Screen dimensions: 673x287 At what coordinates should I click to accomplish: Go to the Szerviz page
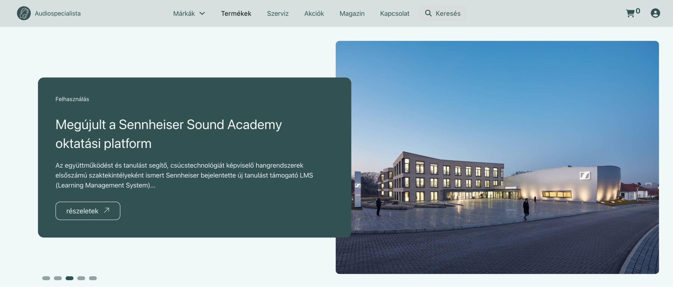coord(278,13)
